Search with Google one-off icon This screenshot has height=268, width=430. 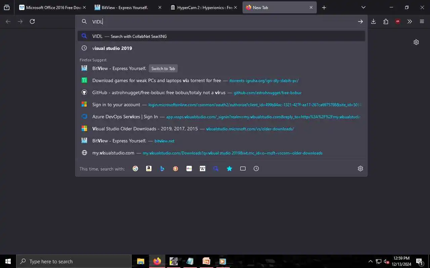click(135, 169)
